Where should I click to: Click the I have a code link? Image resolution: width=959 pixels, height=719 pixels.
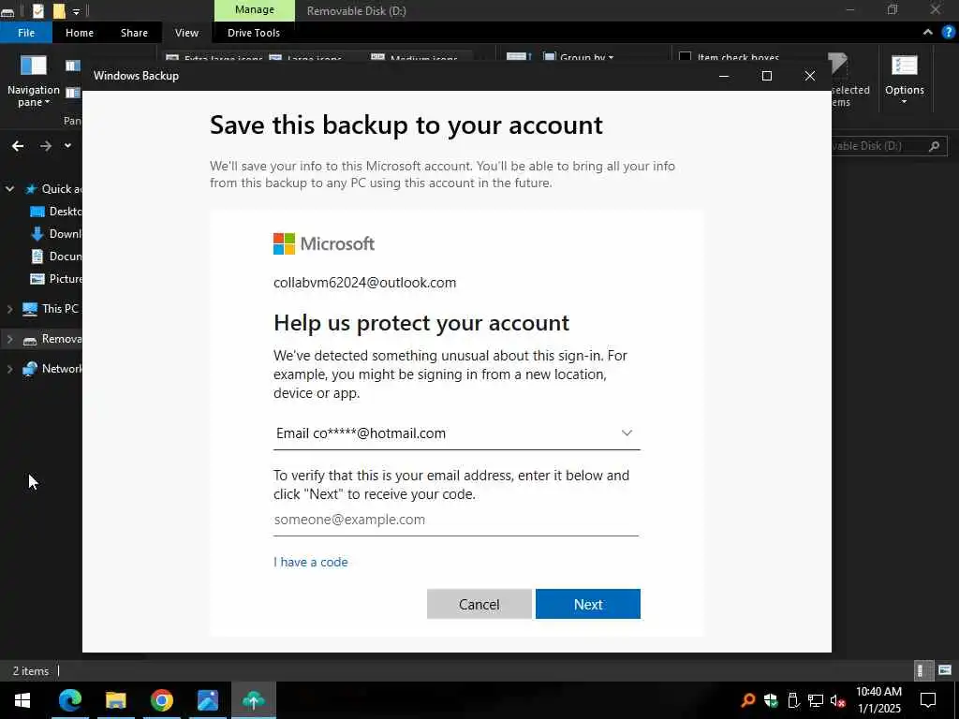coord(311,562)
